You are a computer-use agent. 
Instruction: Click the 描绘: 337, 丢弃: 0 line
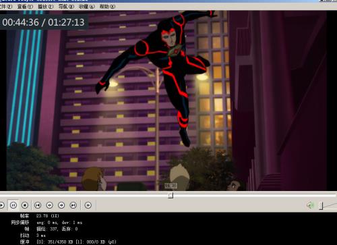pyautogui.click(x=51, y=229)
